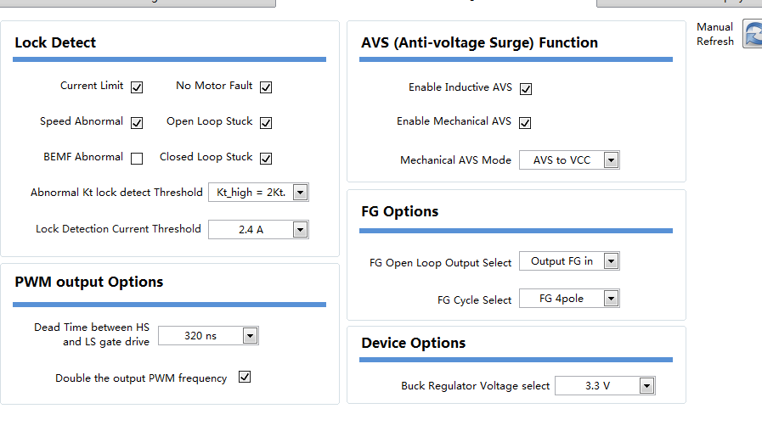Open the Dead Time 320 ns dropdown
Screen dimensions: 762x431
point(249,336)
